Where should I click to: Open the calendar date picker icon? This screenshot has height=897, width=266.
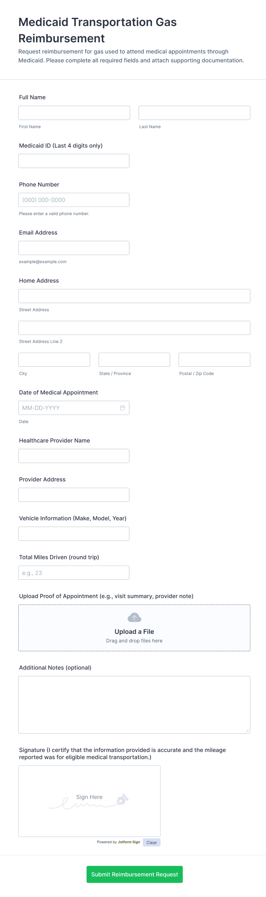[122, 408]
